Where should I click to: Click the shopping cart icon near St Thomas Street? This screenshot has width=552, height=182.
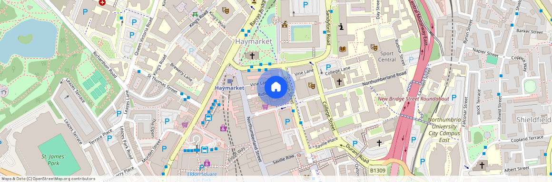tap(185, 125)
